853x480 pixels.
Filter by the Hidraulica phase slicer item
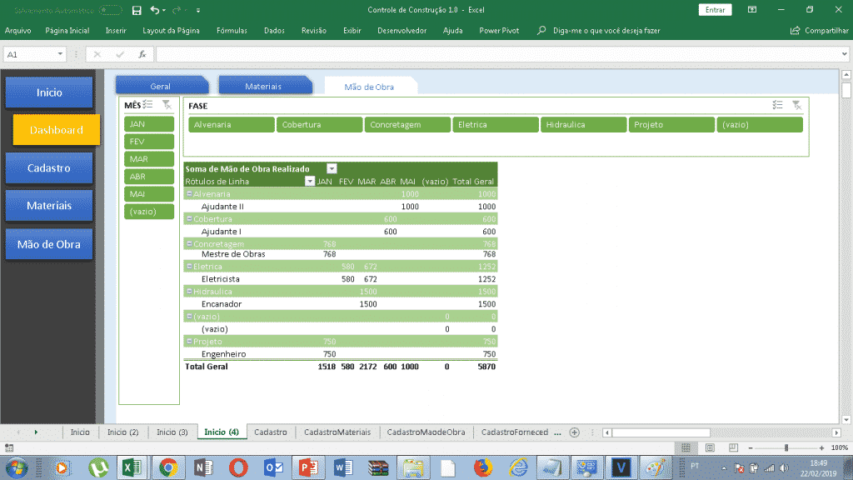584,125
